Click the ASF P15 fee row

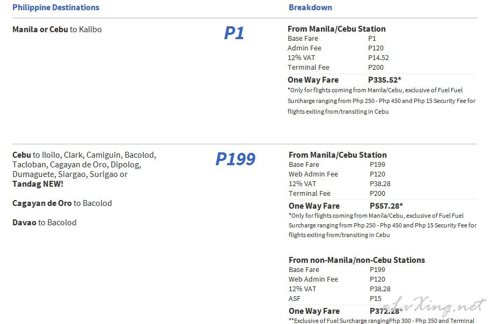point(335,299)
